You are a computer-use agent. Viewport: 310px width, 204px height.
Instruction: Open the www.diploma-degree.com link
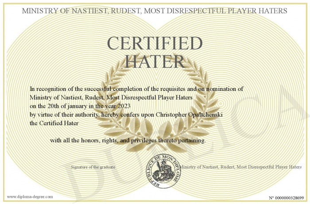(x=30, y=197)
